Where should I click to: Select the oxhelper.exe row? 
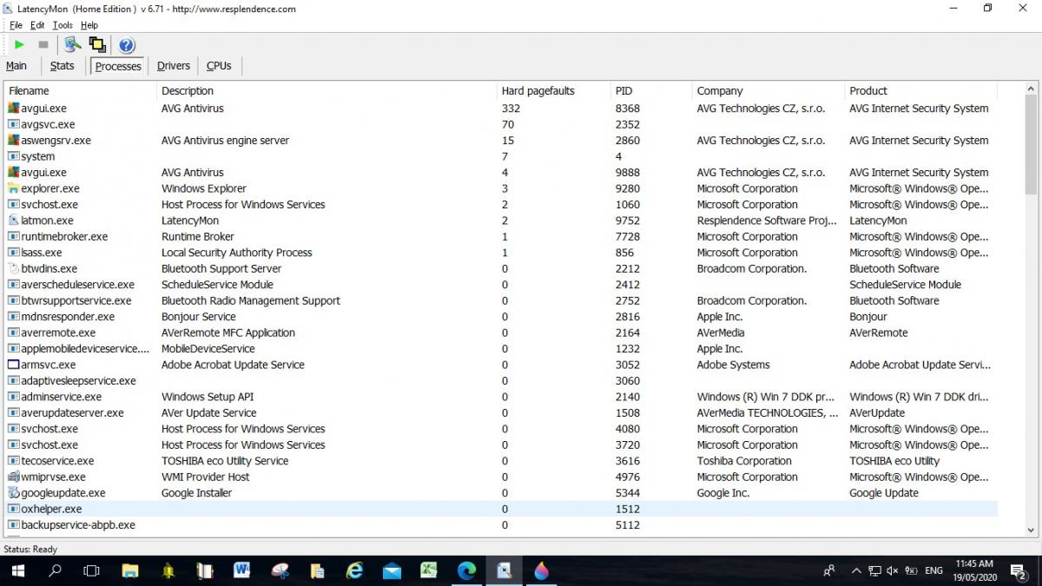click(x=502, y=509)
